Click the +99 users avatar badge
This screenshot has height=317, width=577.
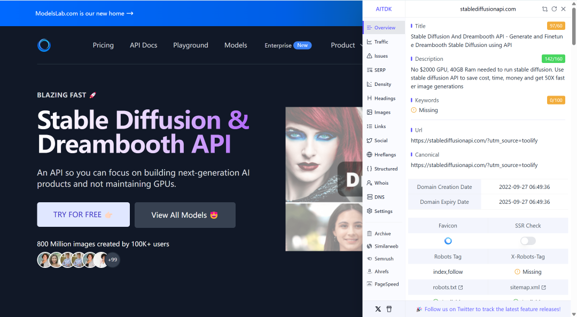[x=113, y=260]
